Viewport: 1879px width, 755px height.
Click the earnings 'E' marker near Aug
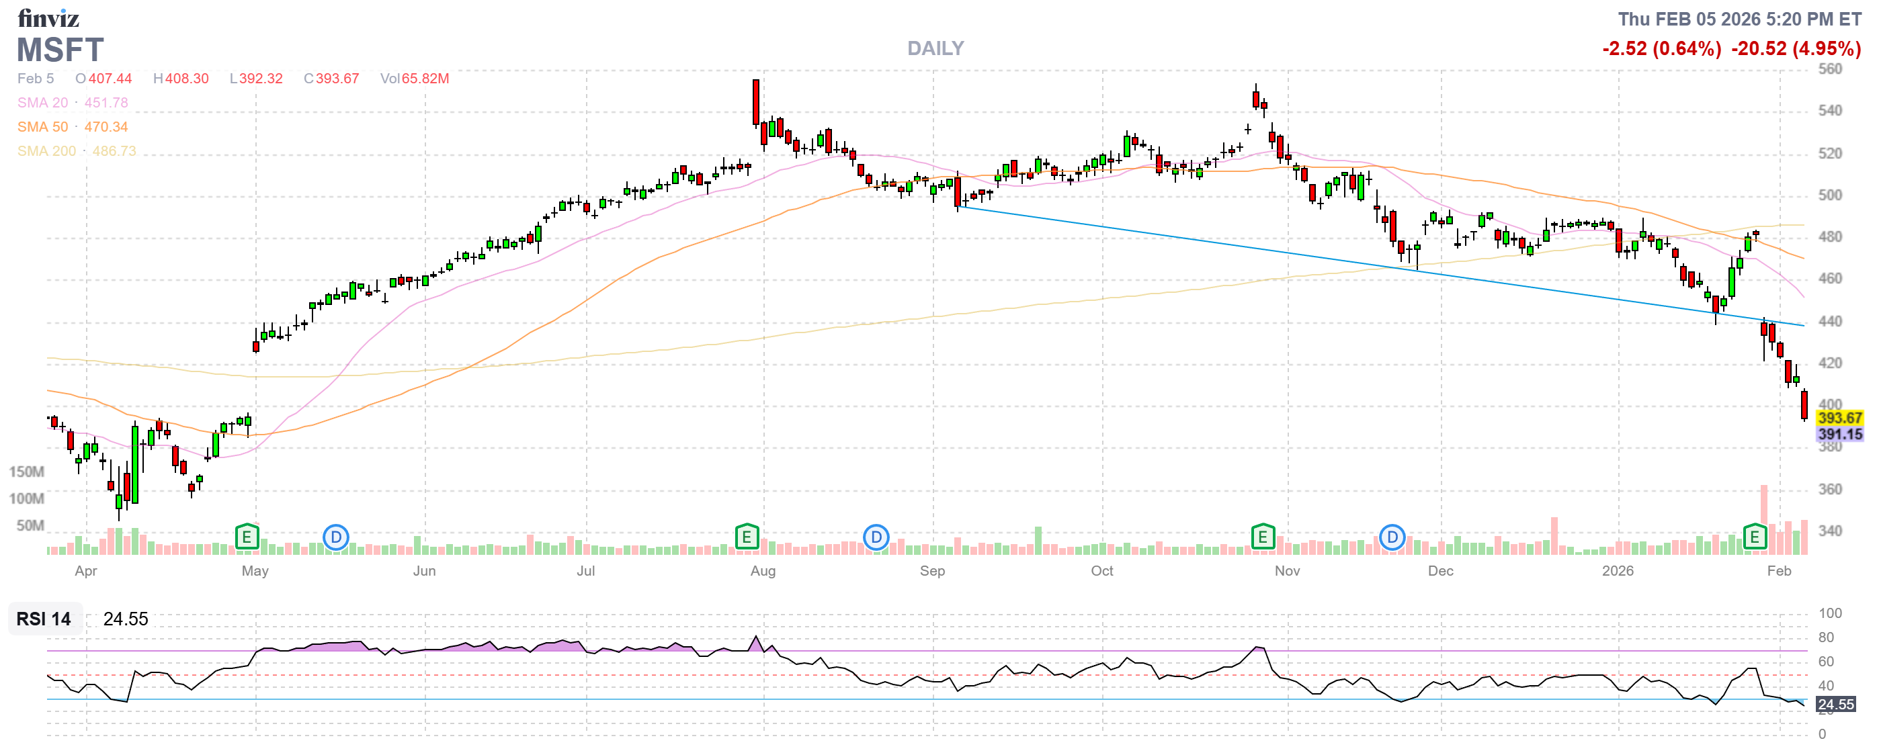pyautogui.click(x=746, y=538)
